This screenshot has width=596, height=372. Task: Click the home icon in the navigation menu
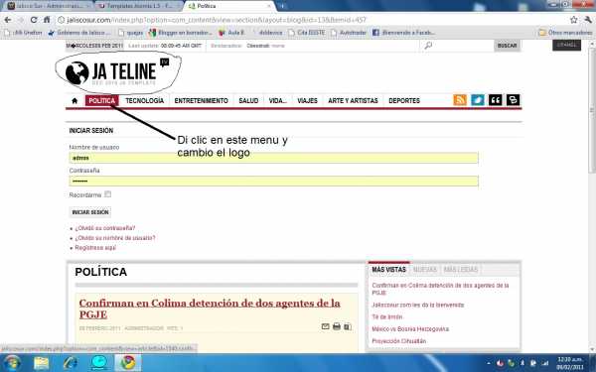click(74, 100)
